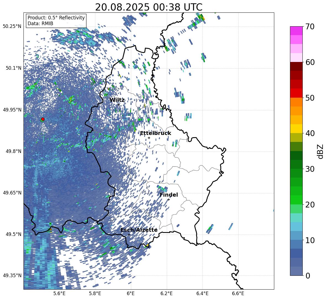
Task: Click the red radar location marker
Action: (43, 119)
